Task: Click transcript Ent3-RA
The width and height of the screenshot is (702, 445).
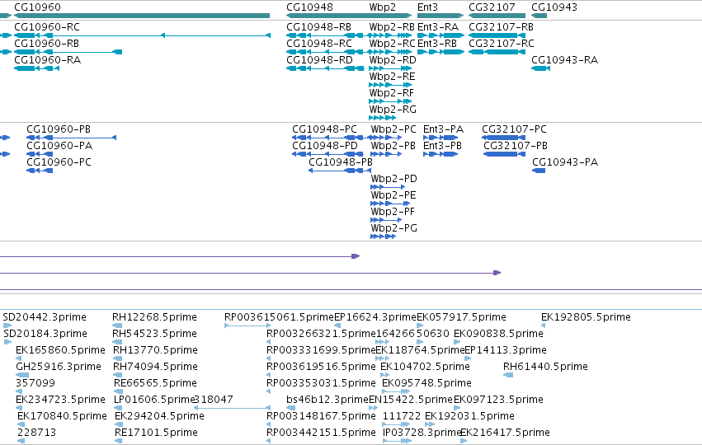Action: pyautogui.click(x=438, y=27)
